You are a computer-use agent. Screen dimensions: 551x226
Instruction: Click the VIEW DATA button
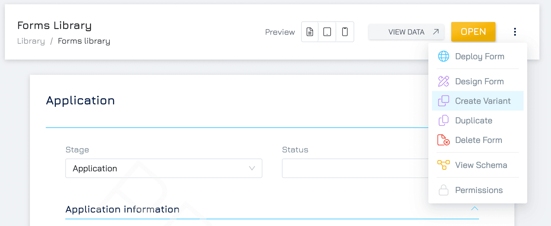tap(406, 32)
